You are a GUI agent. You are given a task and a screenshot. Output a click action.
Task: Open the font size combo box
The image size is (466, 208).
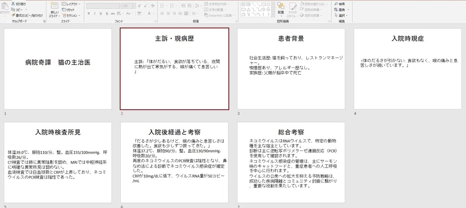[129, 6]
